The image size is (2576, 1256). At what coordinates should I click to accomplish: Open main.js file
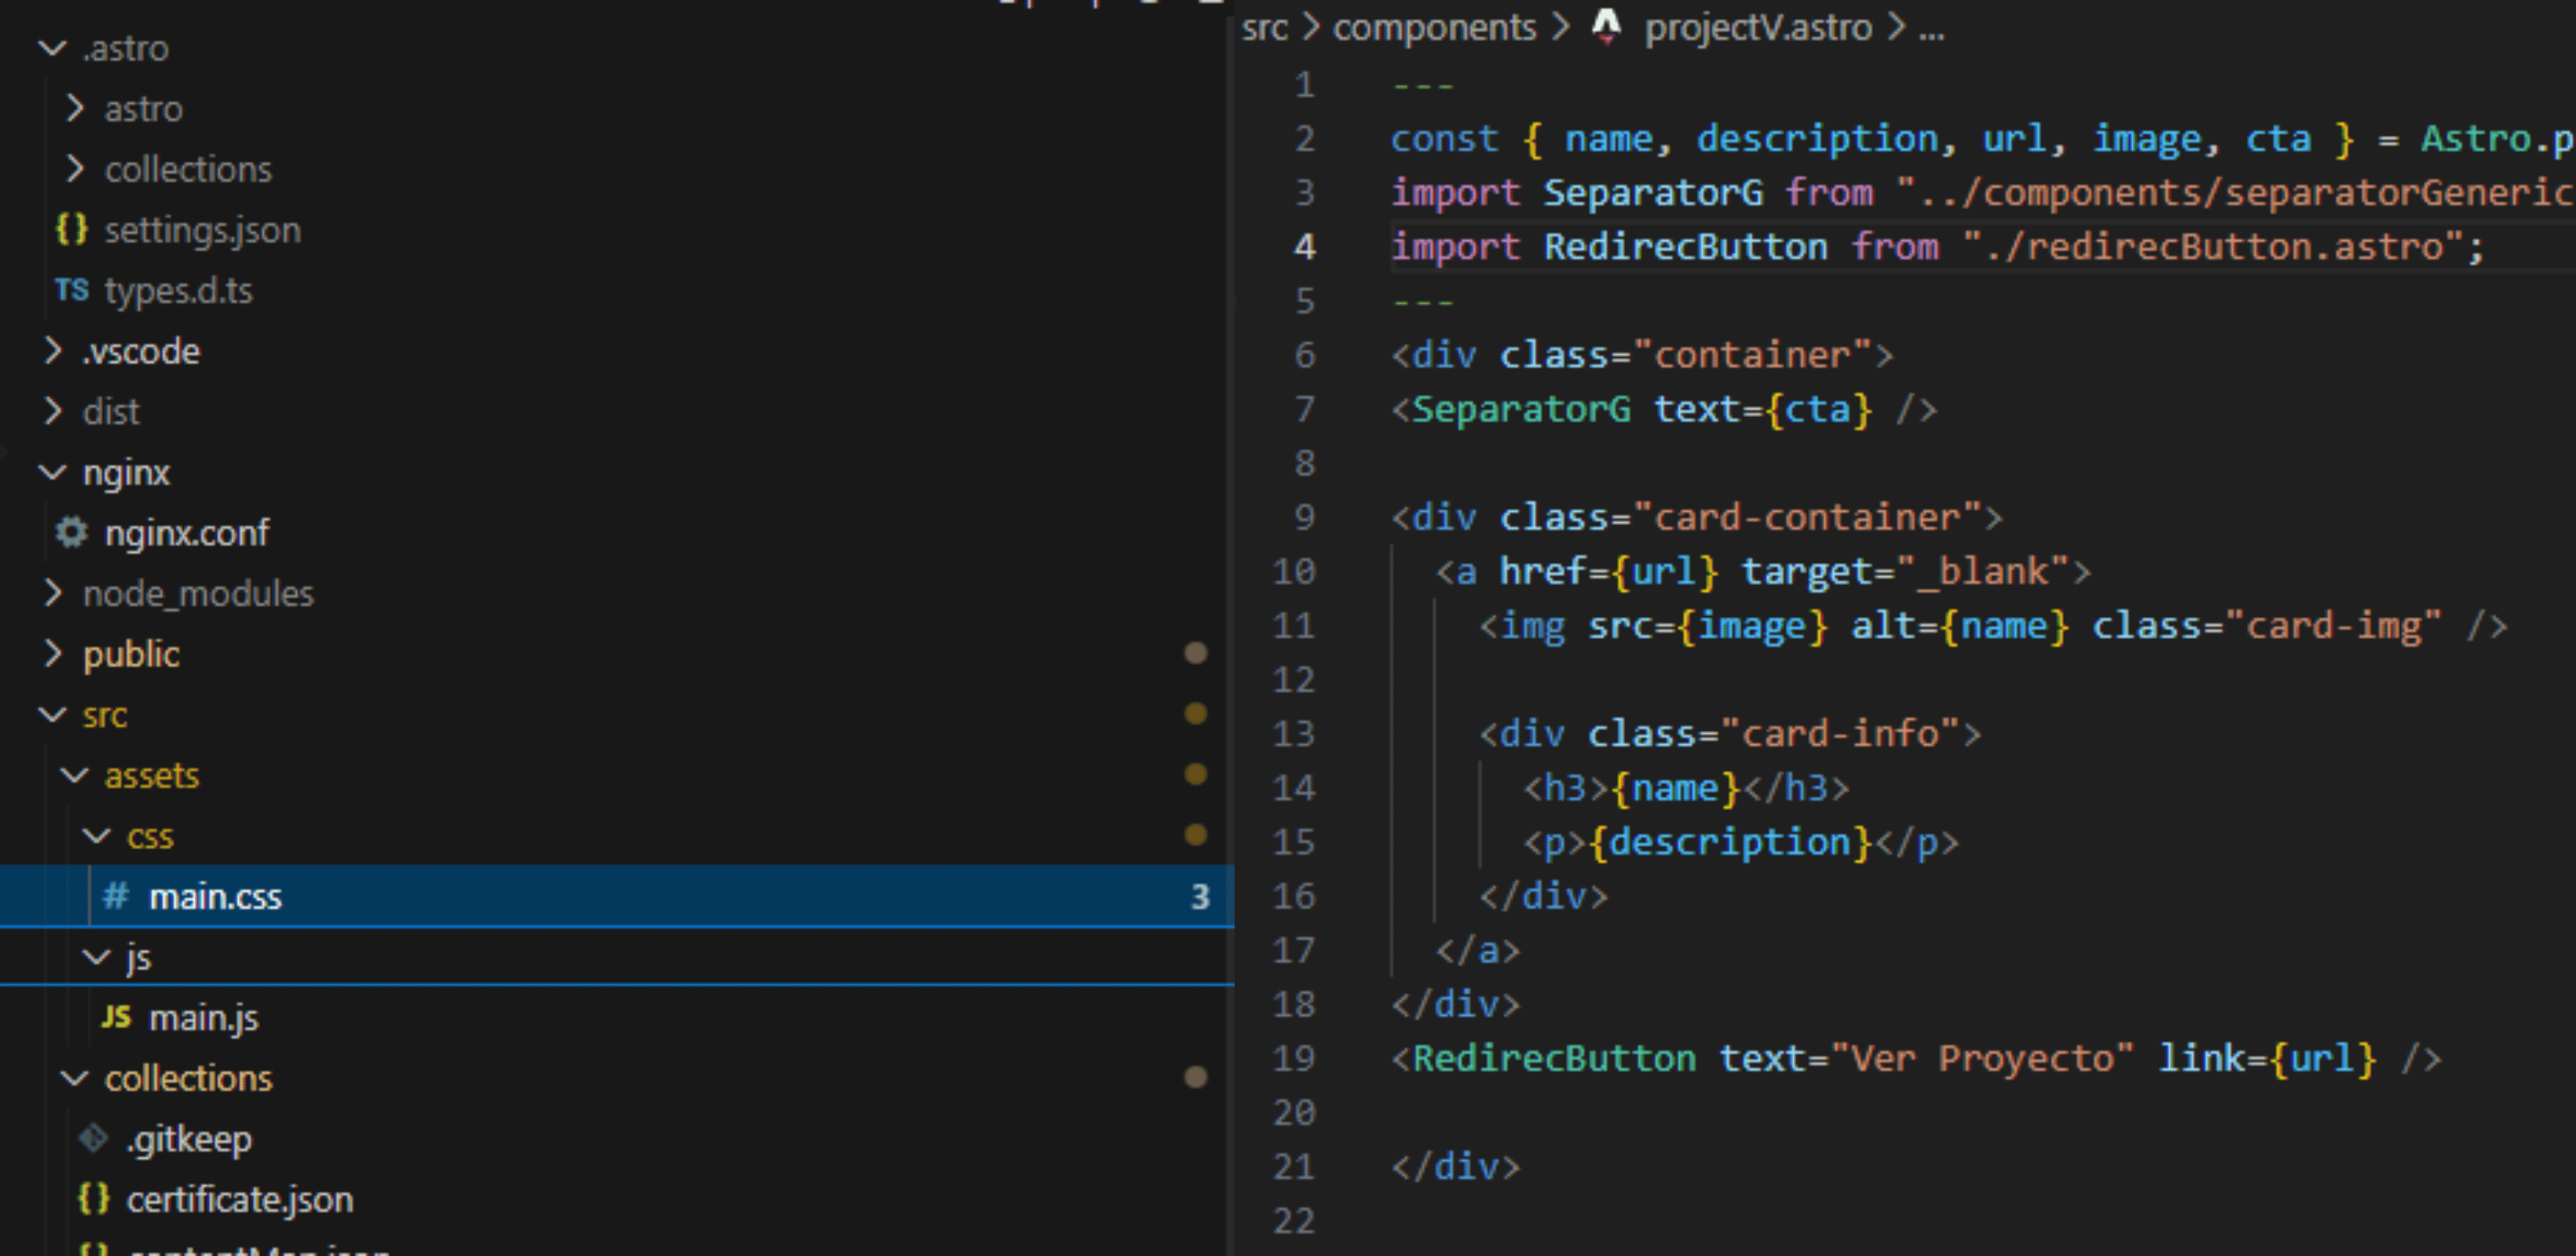point(204,1017)
